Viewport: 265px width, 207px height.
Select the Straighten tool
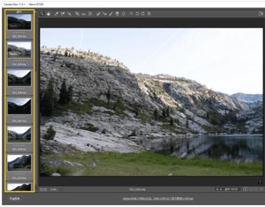click(x=84, y=14)
